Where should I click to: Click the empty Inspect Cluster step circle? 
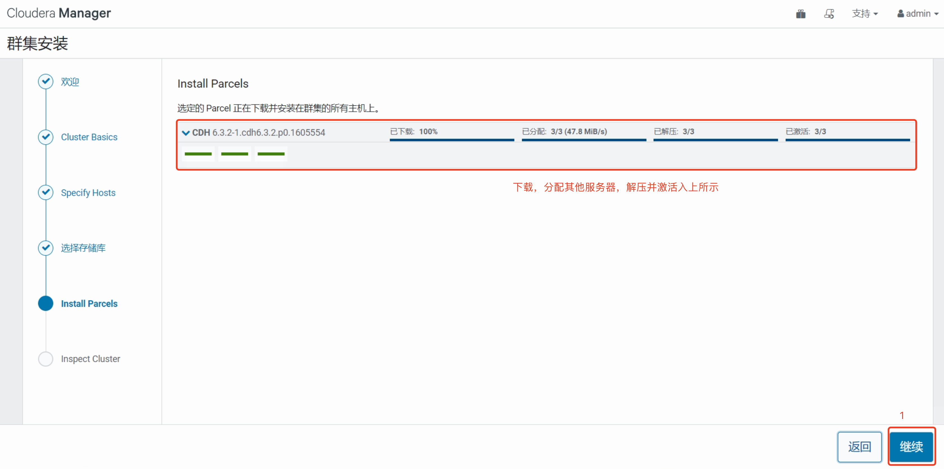[x=46, y=359]
